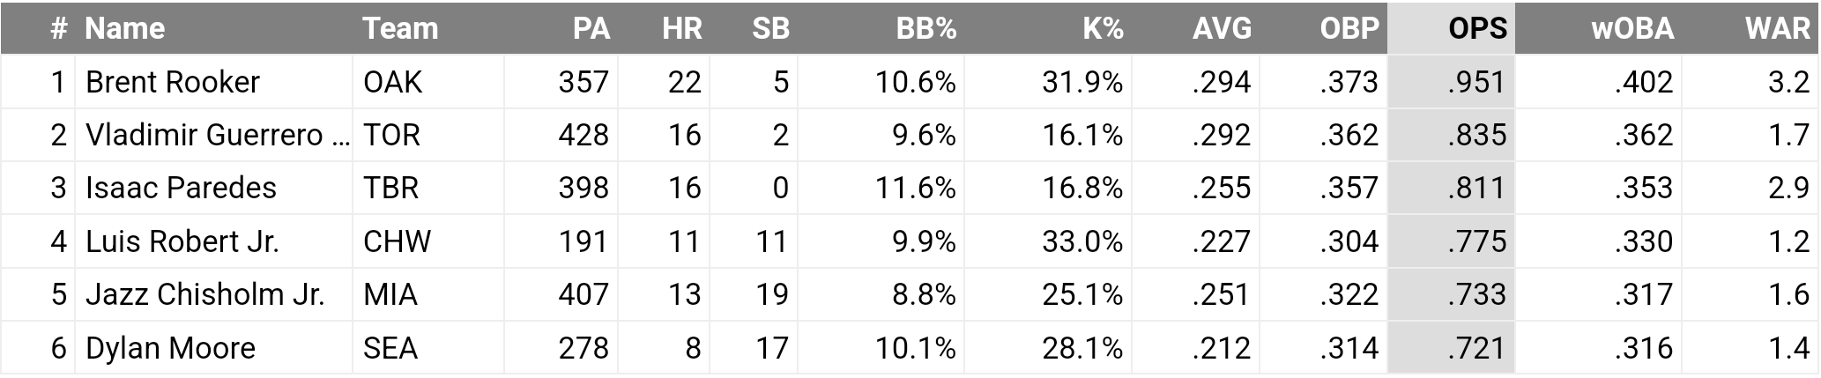Select Isaac Paredes name

[181, 188]
